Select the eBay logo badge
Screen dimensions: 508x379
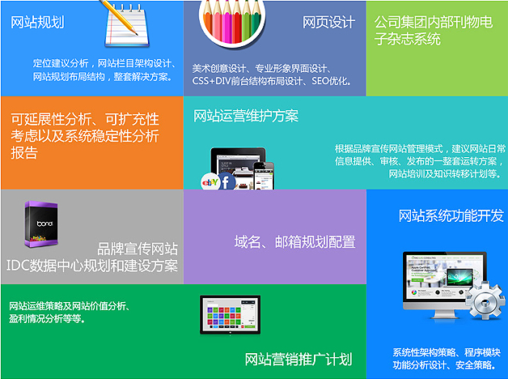pos(210,182)
